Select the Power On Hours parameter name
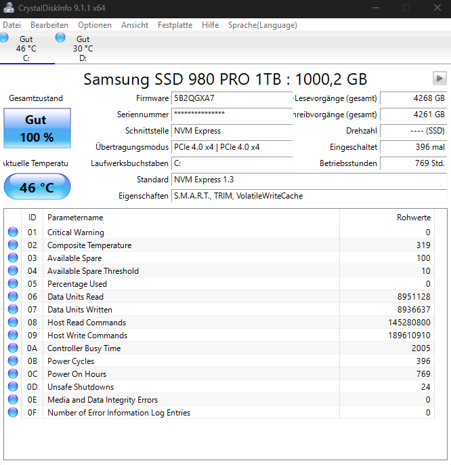Image resolution: width=451 pixels, height=465 pixels. click(77, 374)
